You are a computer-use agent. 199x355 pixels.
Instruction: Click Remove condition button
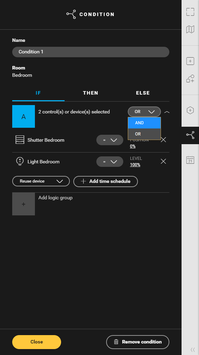(138, 342)
